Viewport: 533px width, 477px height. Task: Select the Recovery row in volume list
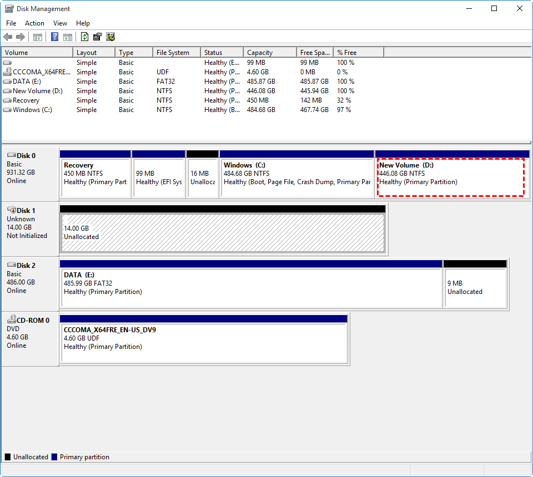point(26,100)
